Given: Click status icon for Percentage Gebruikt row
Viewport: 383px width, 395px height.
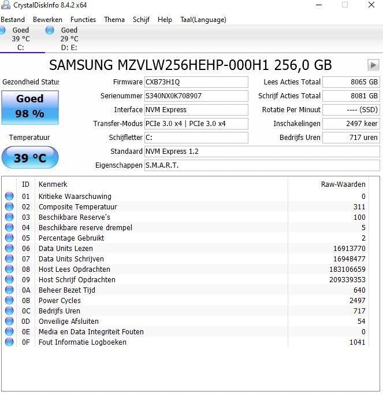Looking at the screenshot, I should (9, 238).
